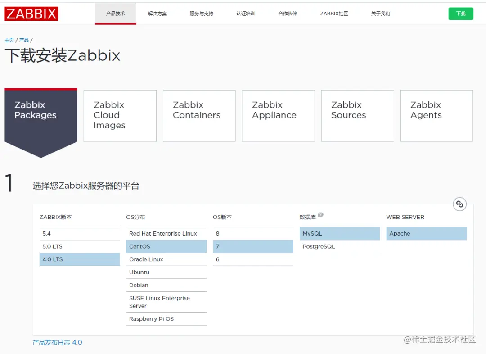
Task: Click the WEB SERVER column header
Action: (x=405, y=217)
